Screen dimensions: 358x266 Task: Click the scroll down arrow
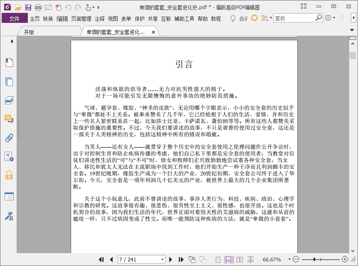tap(353, 251)
